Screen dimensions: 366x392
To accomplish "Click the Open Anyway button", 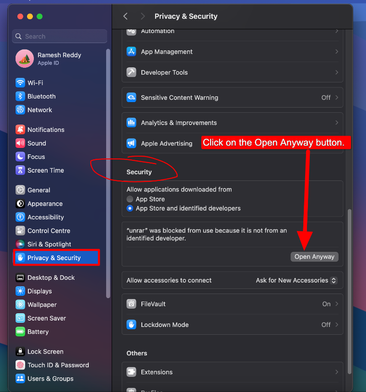I will pos(314,256).
